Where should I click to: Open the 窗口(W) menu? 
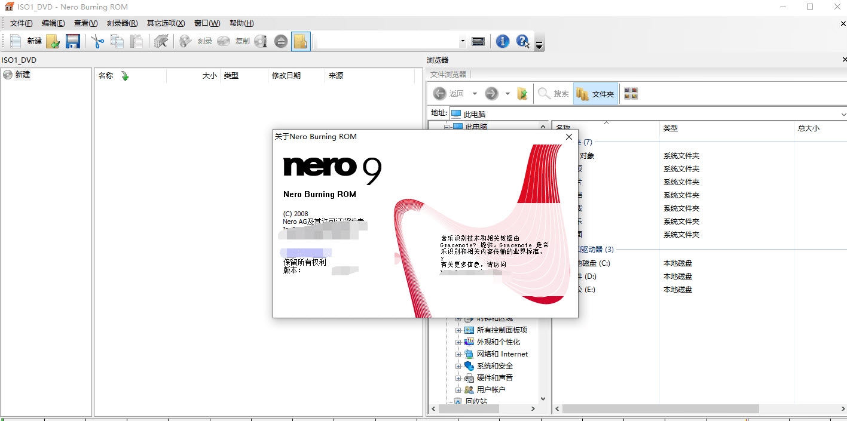coord(207,23)
